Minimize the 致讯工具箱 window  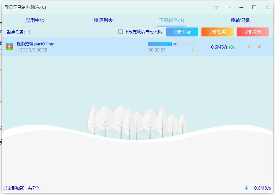(x=241, y=8)
